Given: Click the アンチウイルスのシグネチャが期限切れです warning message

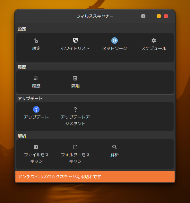Looking at the screenshot, I should [x=95, y=177].
